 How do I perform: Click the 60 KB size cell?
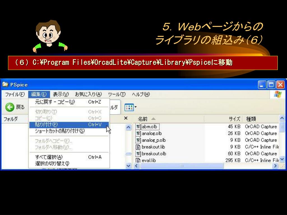click(x=234, y=154)
